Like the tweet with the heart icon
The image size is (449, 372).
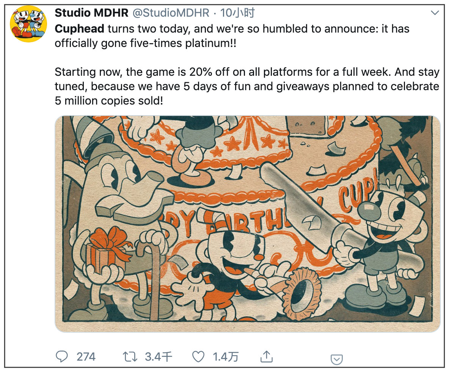(x=198, y=356)
